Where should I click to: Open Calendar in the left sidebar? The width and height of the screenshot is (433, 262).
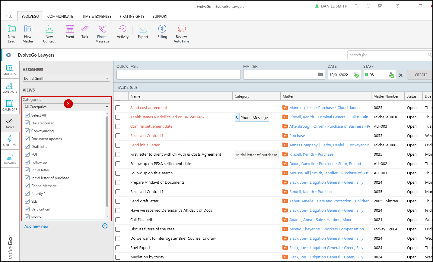pos(10,105)
